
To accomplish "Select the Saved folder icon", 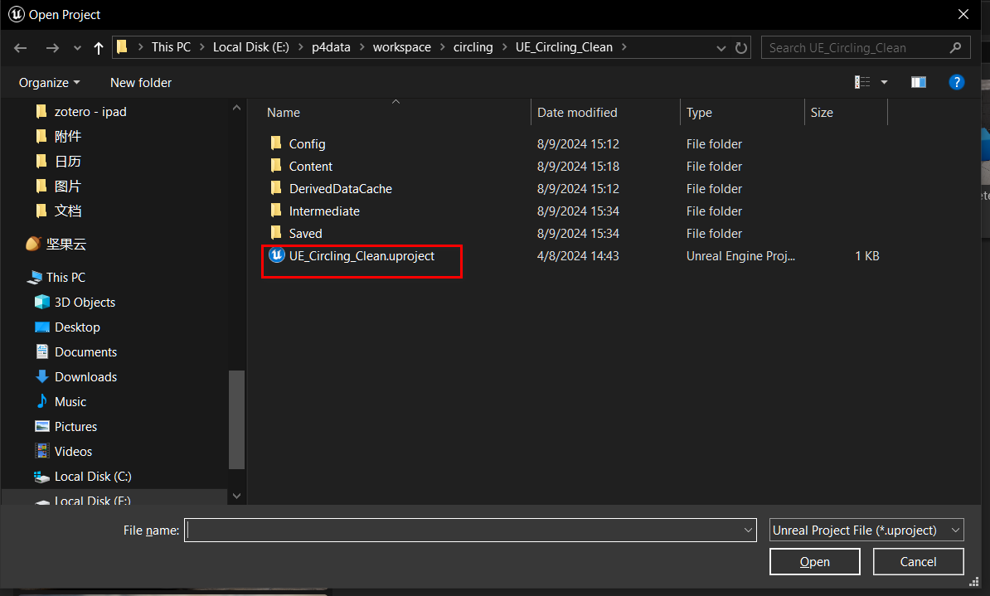I will (276, 233).
